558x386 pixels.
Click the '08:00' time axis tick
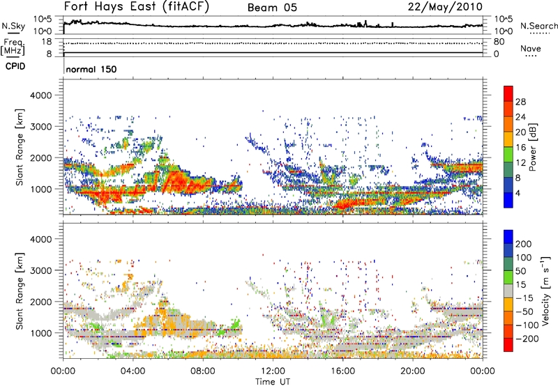click(x=203, y=371)
